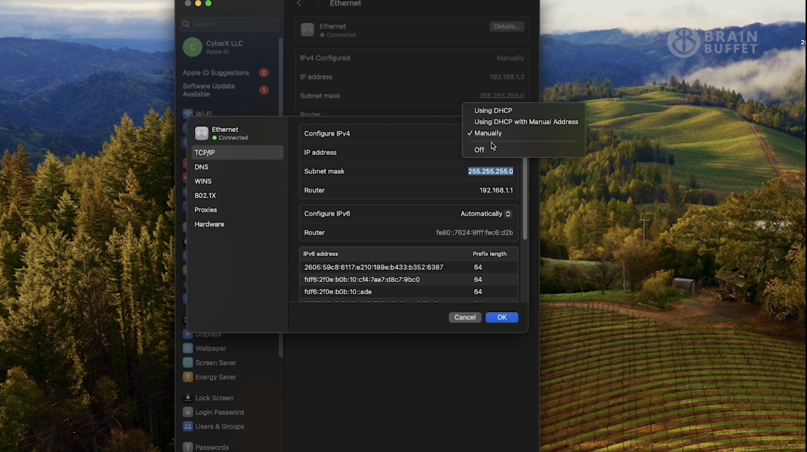
Task: Click the Passwords key icon
Action: click(x=188, y=447)
